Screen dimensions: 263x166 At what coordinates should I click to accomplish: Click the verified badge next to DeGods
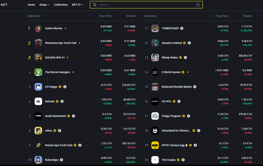[57, 101]
